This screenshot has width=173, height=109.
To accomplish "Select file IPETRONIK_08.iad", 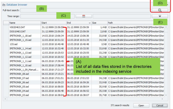I will coord(19,74).
